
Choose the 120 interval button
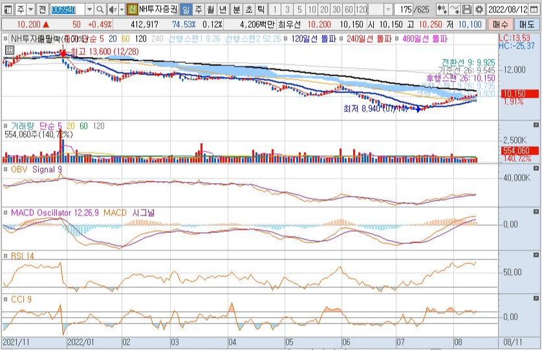click(x=361, y=9)
